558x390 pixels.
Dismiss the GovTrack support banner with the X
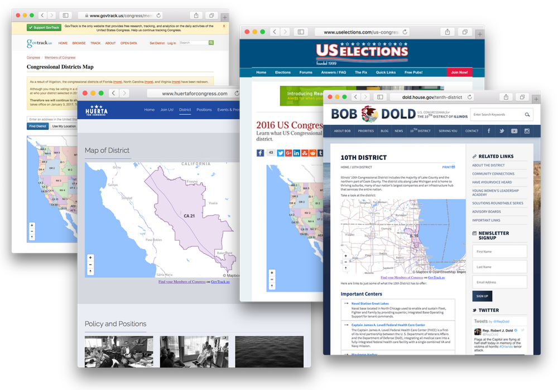(x=224, y=26)
